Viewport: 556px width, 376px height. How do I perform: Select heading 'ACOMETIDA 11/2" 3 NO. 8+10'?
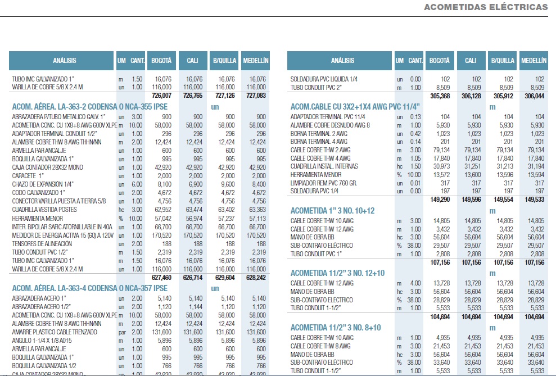pyautogui.click(x=336, y=328)
